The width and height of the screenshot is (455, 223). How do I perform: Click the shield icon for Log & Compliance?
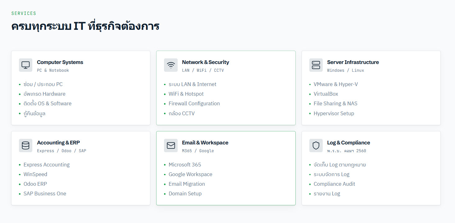click(316, 146)
